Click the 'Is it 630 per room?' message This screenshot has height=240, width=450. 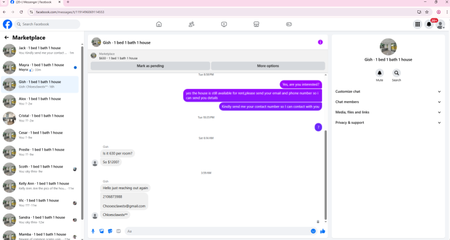[x=118, y=153]
